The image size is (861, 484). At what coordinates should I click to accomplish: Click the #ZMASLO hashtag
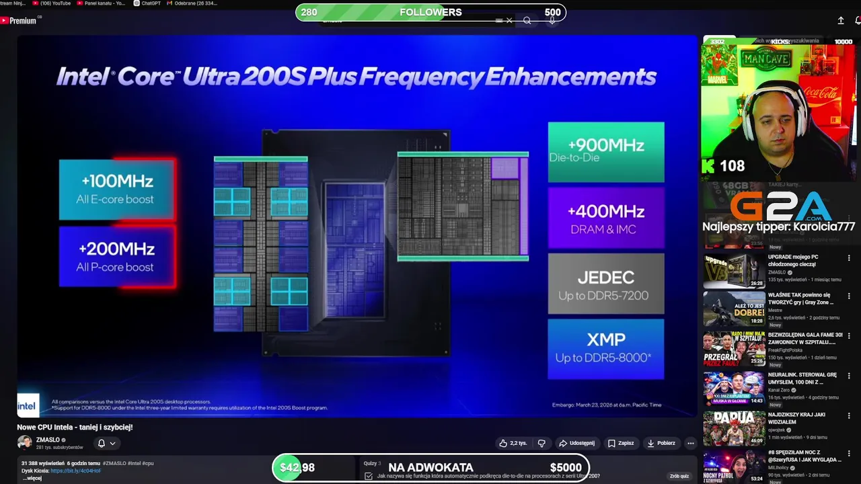pyautogui.click(x=114, y=463)
